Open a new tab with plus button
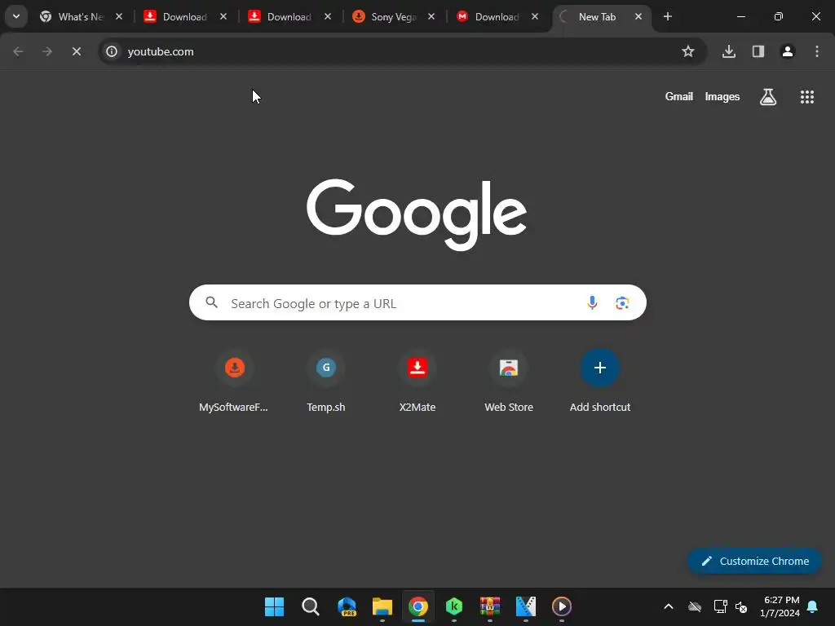The width and height of the screenshot is (835, 626). tap(668, 16)
